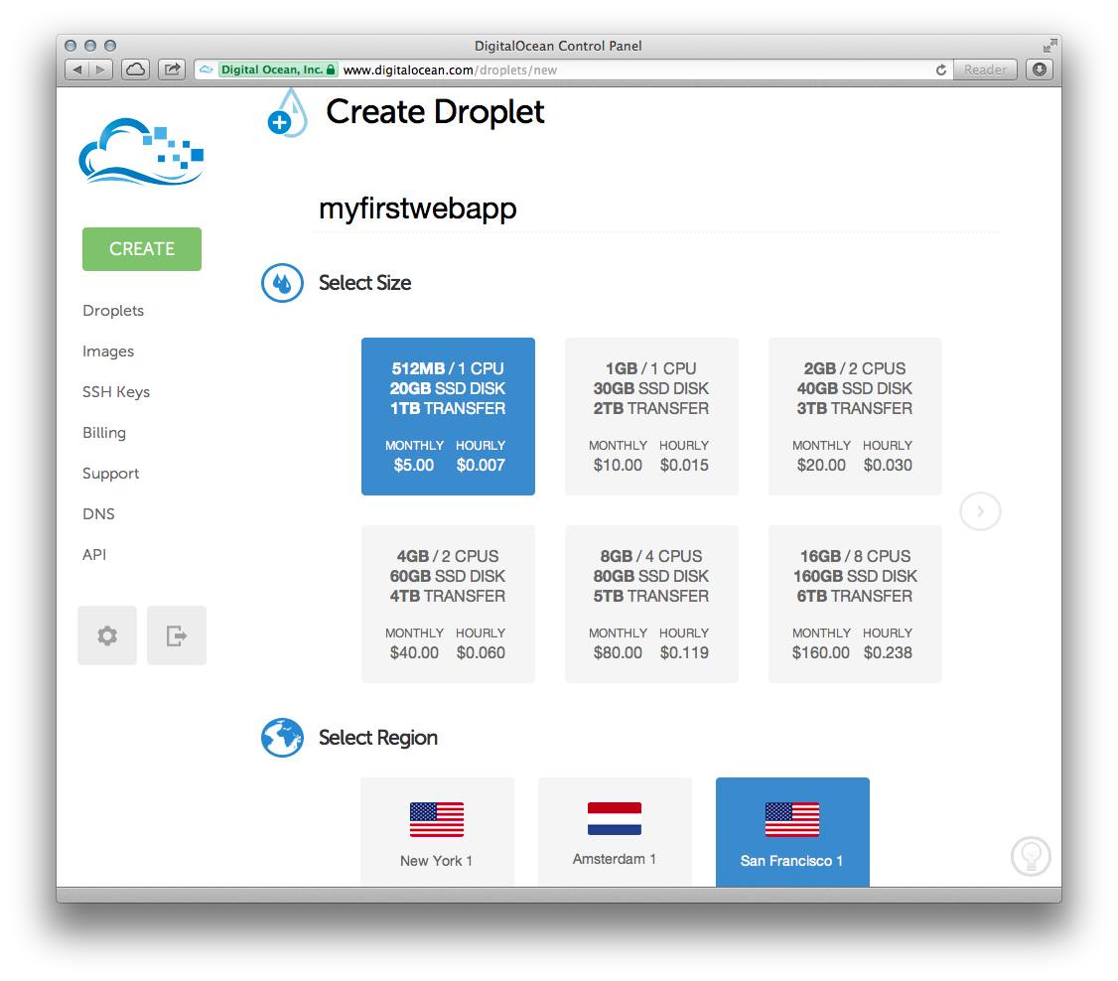This screenshot has height=981, width=1118.
Task: Open DNS in the sidebar
Action: point(98,514)
